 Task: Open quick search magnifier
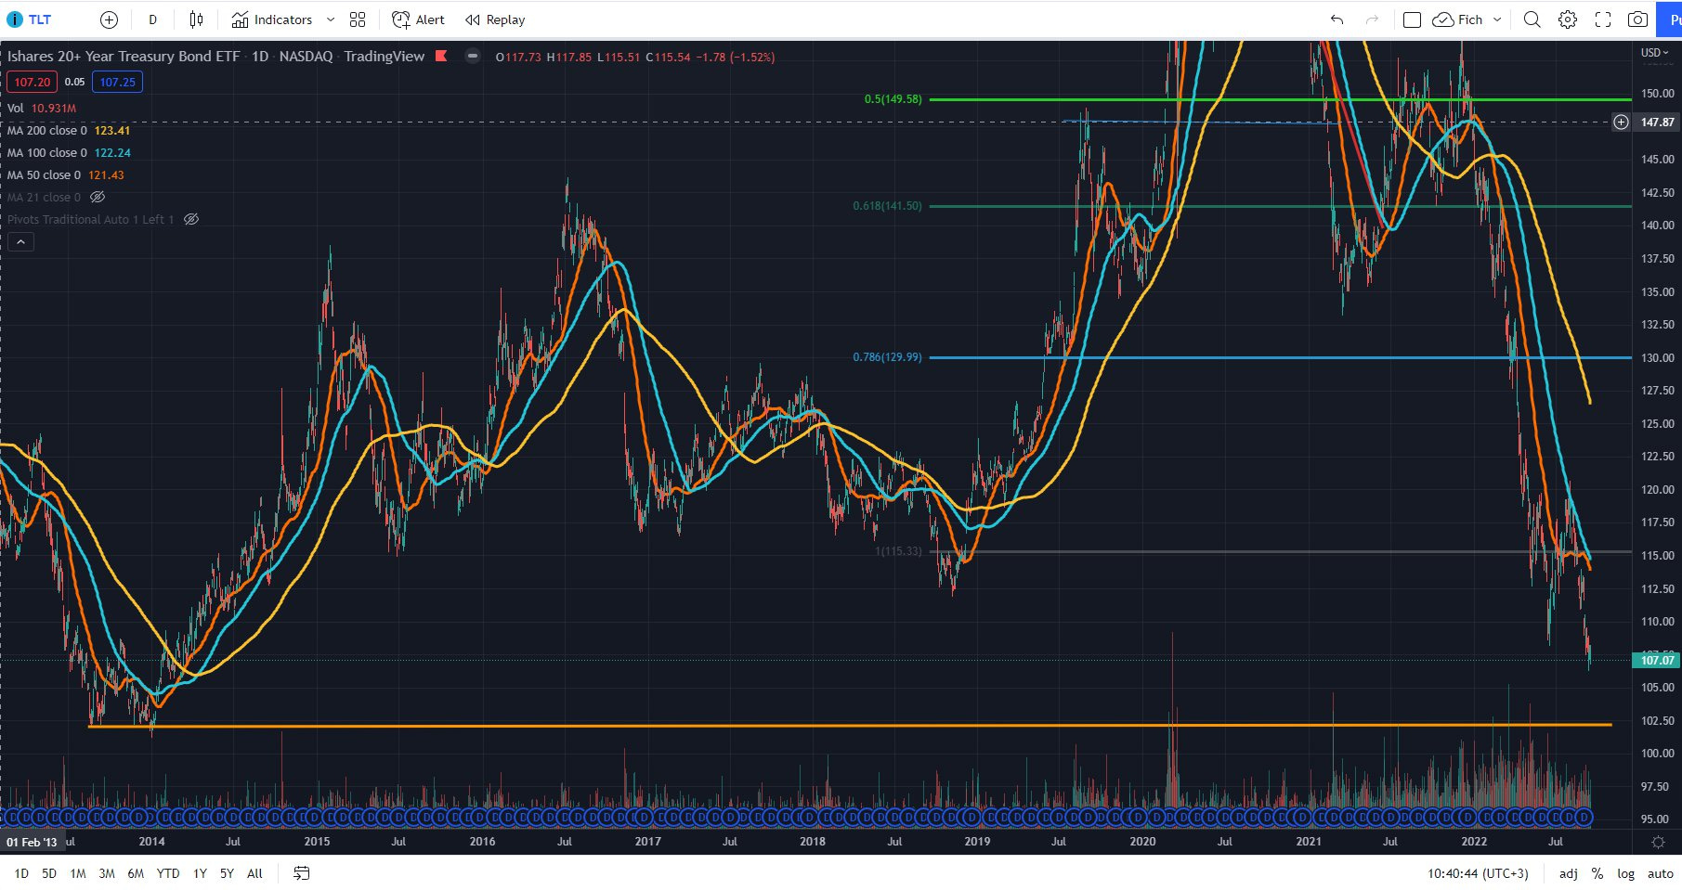(x=1532, y=19)
